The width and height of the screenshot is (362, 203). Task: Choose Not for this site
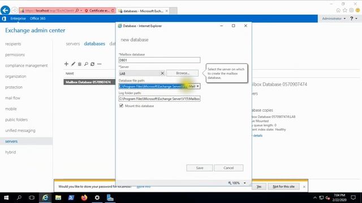(283, 187)
